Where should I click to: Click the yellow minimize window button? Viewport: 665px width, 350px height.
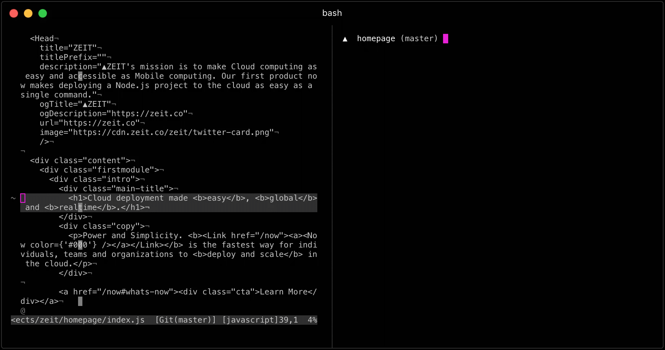click(28, 13)
